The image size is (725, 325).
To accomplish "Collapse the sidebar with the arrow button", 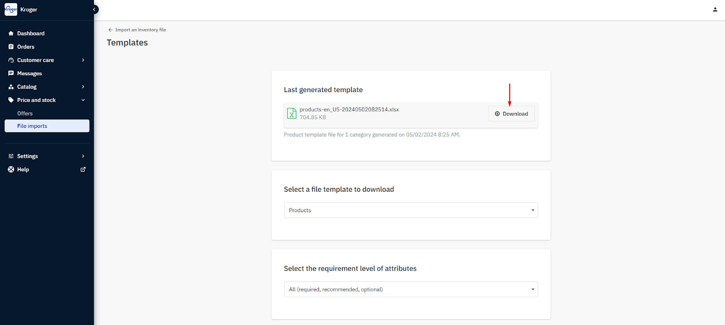I will 95,10.
